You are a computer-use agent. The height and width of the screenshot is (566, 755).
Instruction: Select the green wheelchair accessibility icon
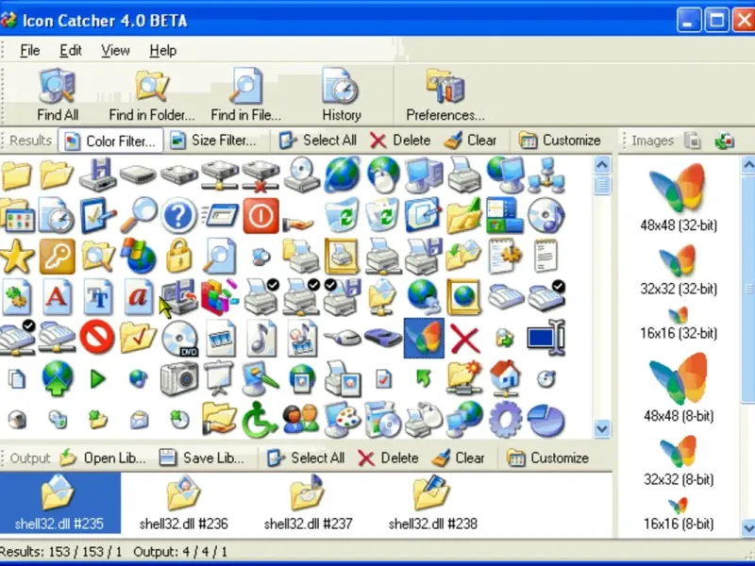click(259, 420)
